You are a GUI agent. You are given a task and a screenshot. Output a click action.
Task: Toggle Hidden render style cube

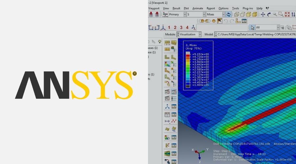(x=243, y=14)
